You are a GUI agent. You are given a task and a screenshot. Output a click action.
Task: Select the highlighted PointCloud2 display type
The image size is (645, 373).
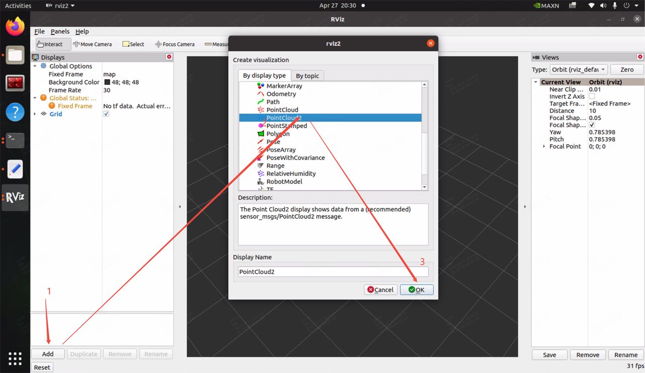(x=330, y=118)
